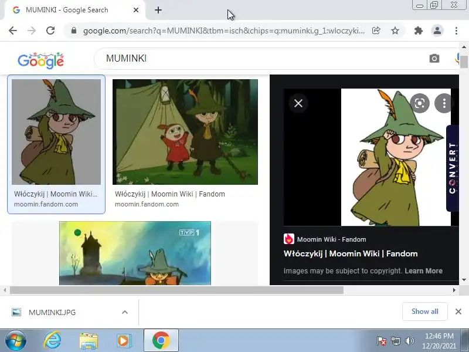
Task: Close the downloads bar
Action: [x=458, y=312]
